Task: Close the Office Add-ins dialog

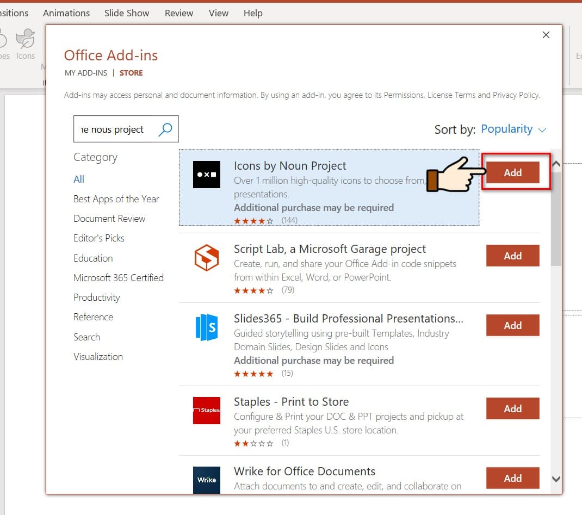Action: [546, 35]
